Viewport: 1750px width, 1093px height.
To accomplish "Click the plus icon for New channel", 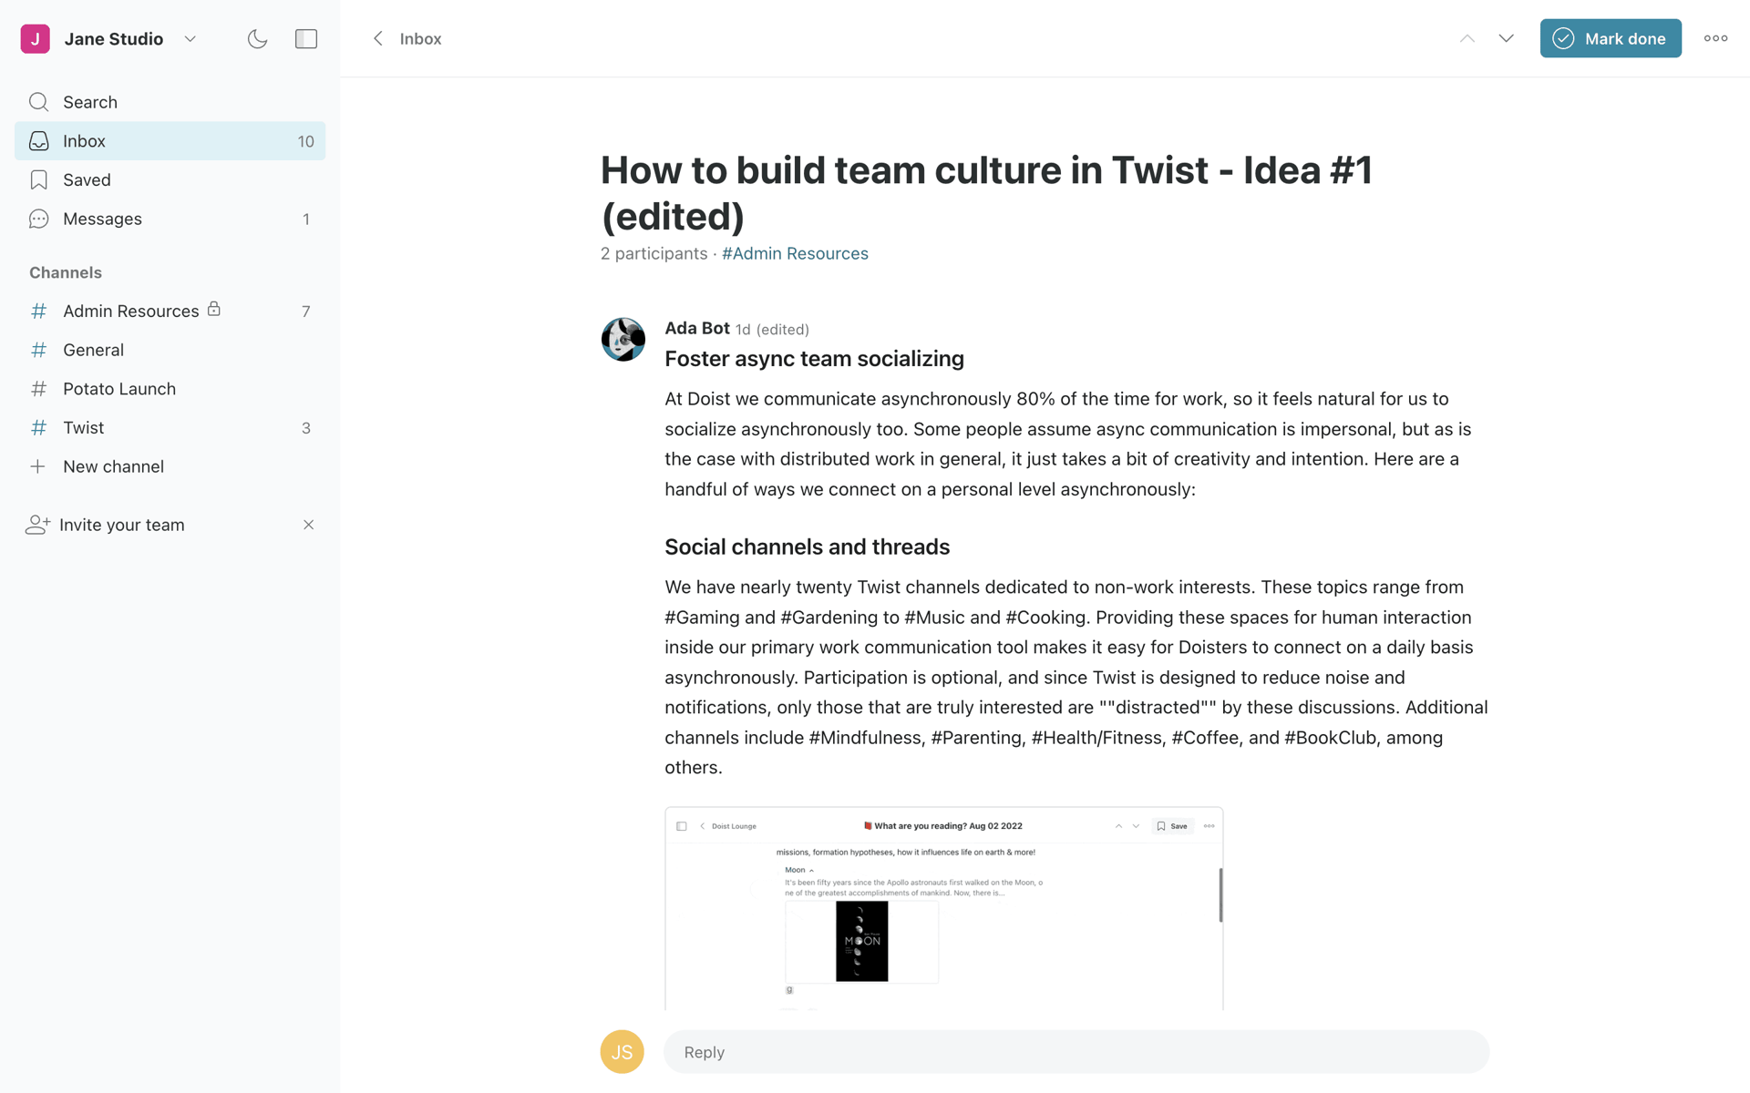I will [x=37, y=466].
